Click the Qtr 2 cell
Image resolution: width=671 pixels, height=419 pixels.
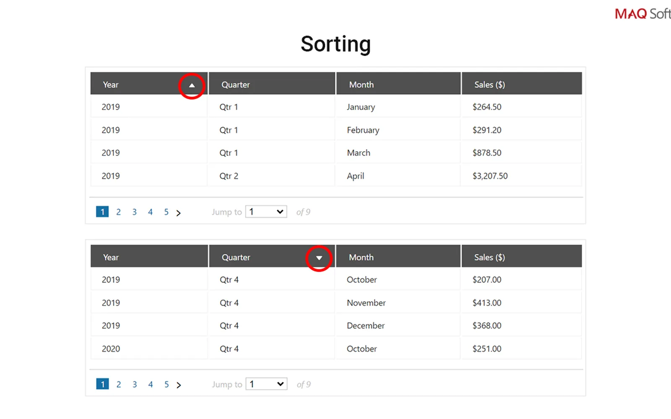271,176
